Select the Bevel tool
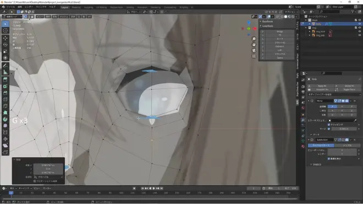Image resolution: width=363 pixels, height=204 pixels. click(x=5, y=92)
